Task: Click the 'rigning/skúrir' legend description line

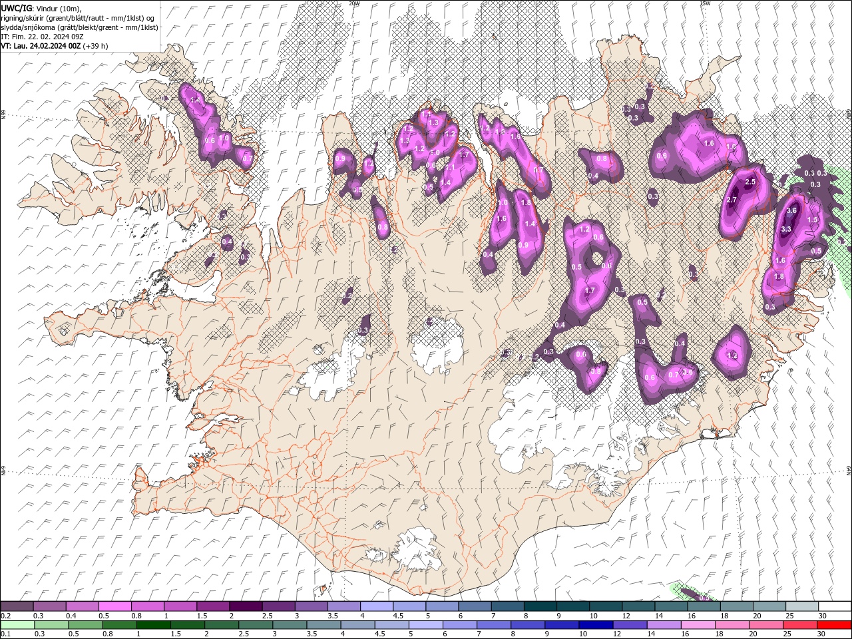Action: tap(78, 18)
